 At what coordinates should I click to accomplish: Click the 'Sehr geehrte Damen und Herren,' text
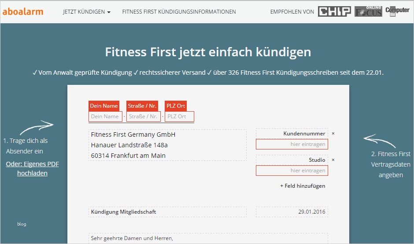coord(132,238)
